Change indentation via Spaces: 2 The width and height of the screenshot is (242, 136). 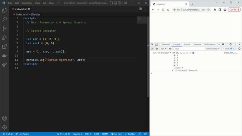pos(78,134)
